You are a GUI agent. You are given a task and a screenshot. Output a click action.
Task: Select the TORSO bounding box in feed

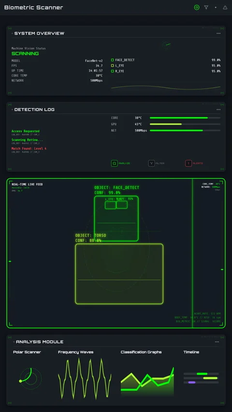[x=119, y=274]
